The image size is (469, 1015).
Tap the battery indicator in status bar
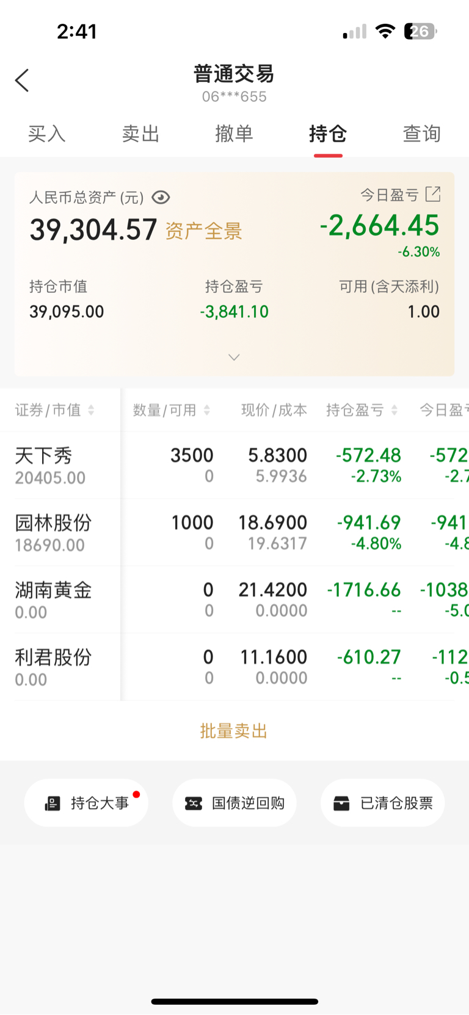pyautogui.click(x=420, y=31)
